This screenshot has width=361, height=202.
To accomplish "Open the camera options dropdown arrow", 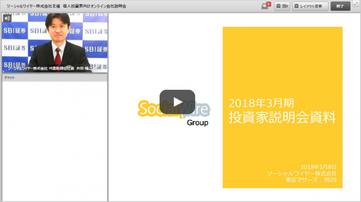I will click(x=278, y=6).
